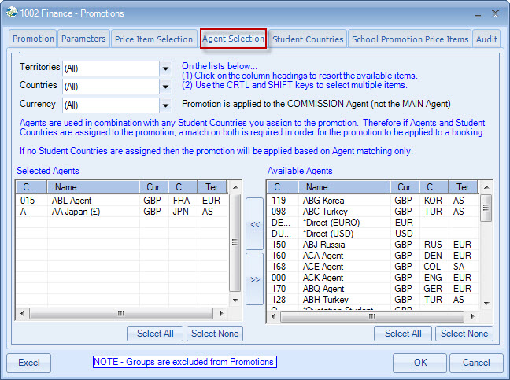
Task: Switch to the Student Countries tab
Action: (x=308, y=39)
